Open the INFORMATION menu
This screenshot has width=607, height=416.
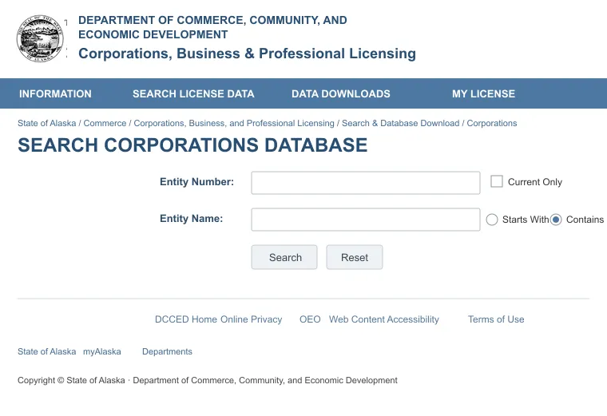coord(55,93)
